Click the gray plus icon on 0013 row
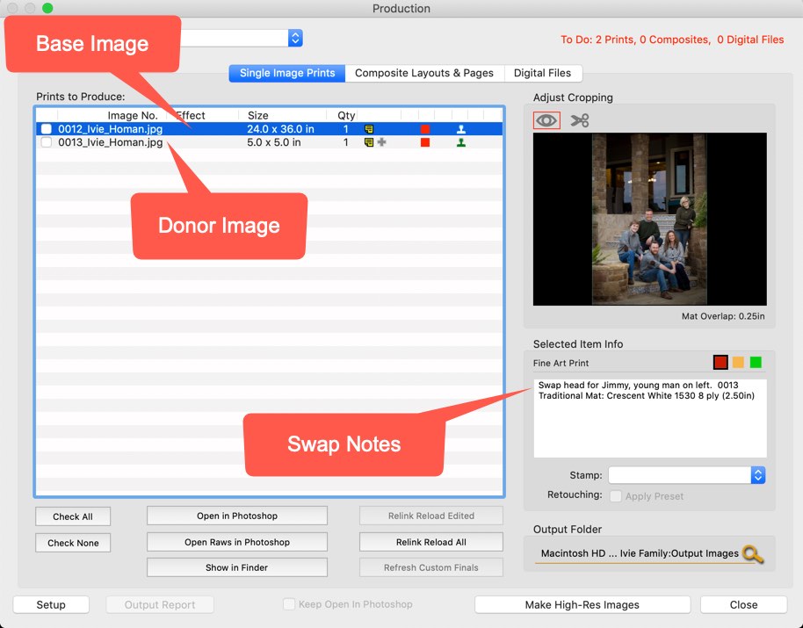Viewport: 803px width, 628px height. click(x=381, y=142)
